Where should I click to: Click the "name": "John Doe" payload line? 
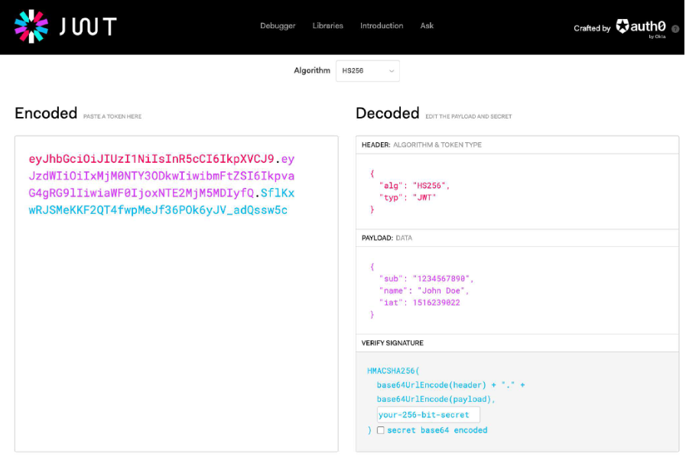(x=424, y=291)
